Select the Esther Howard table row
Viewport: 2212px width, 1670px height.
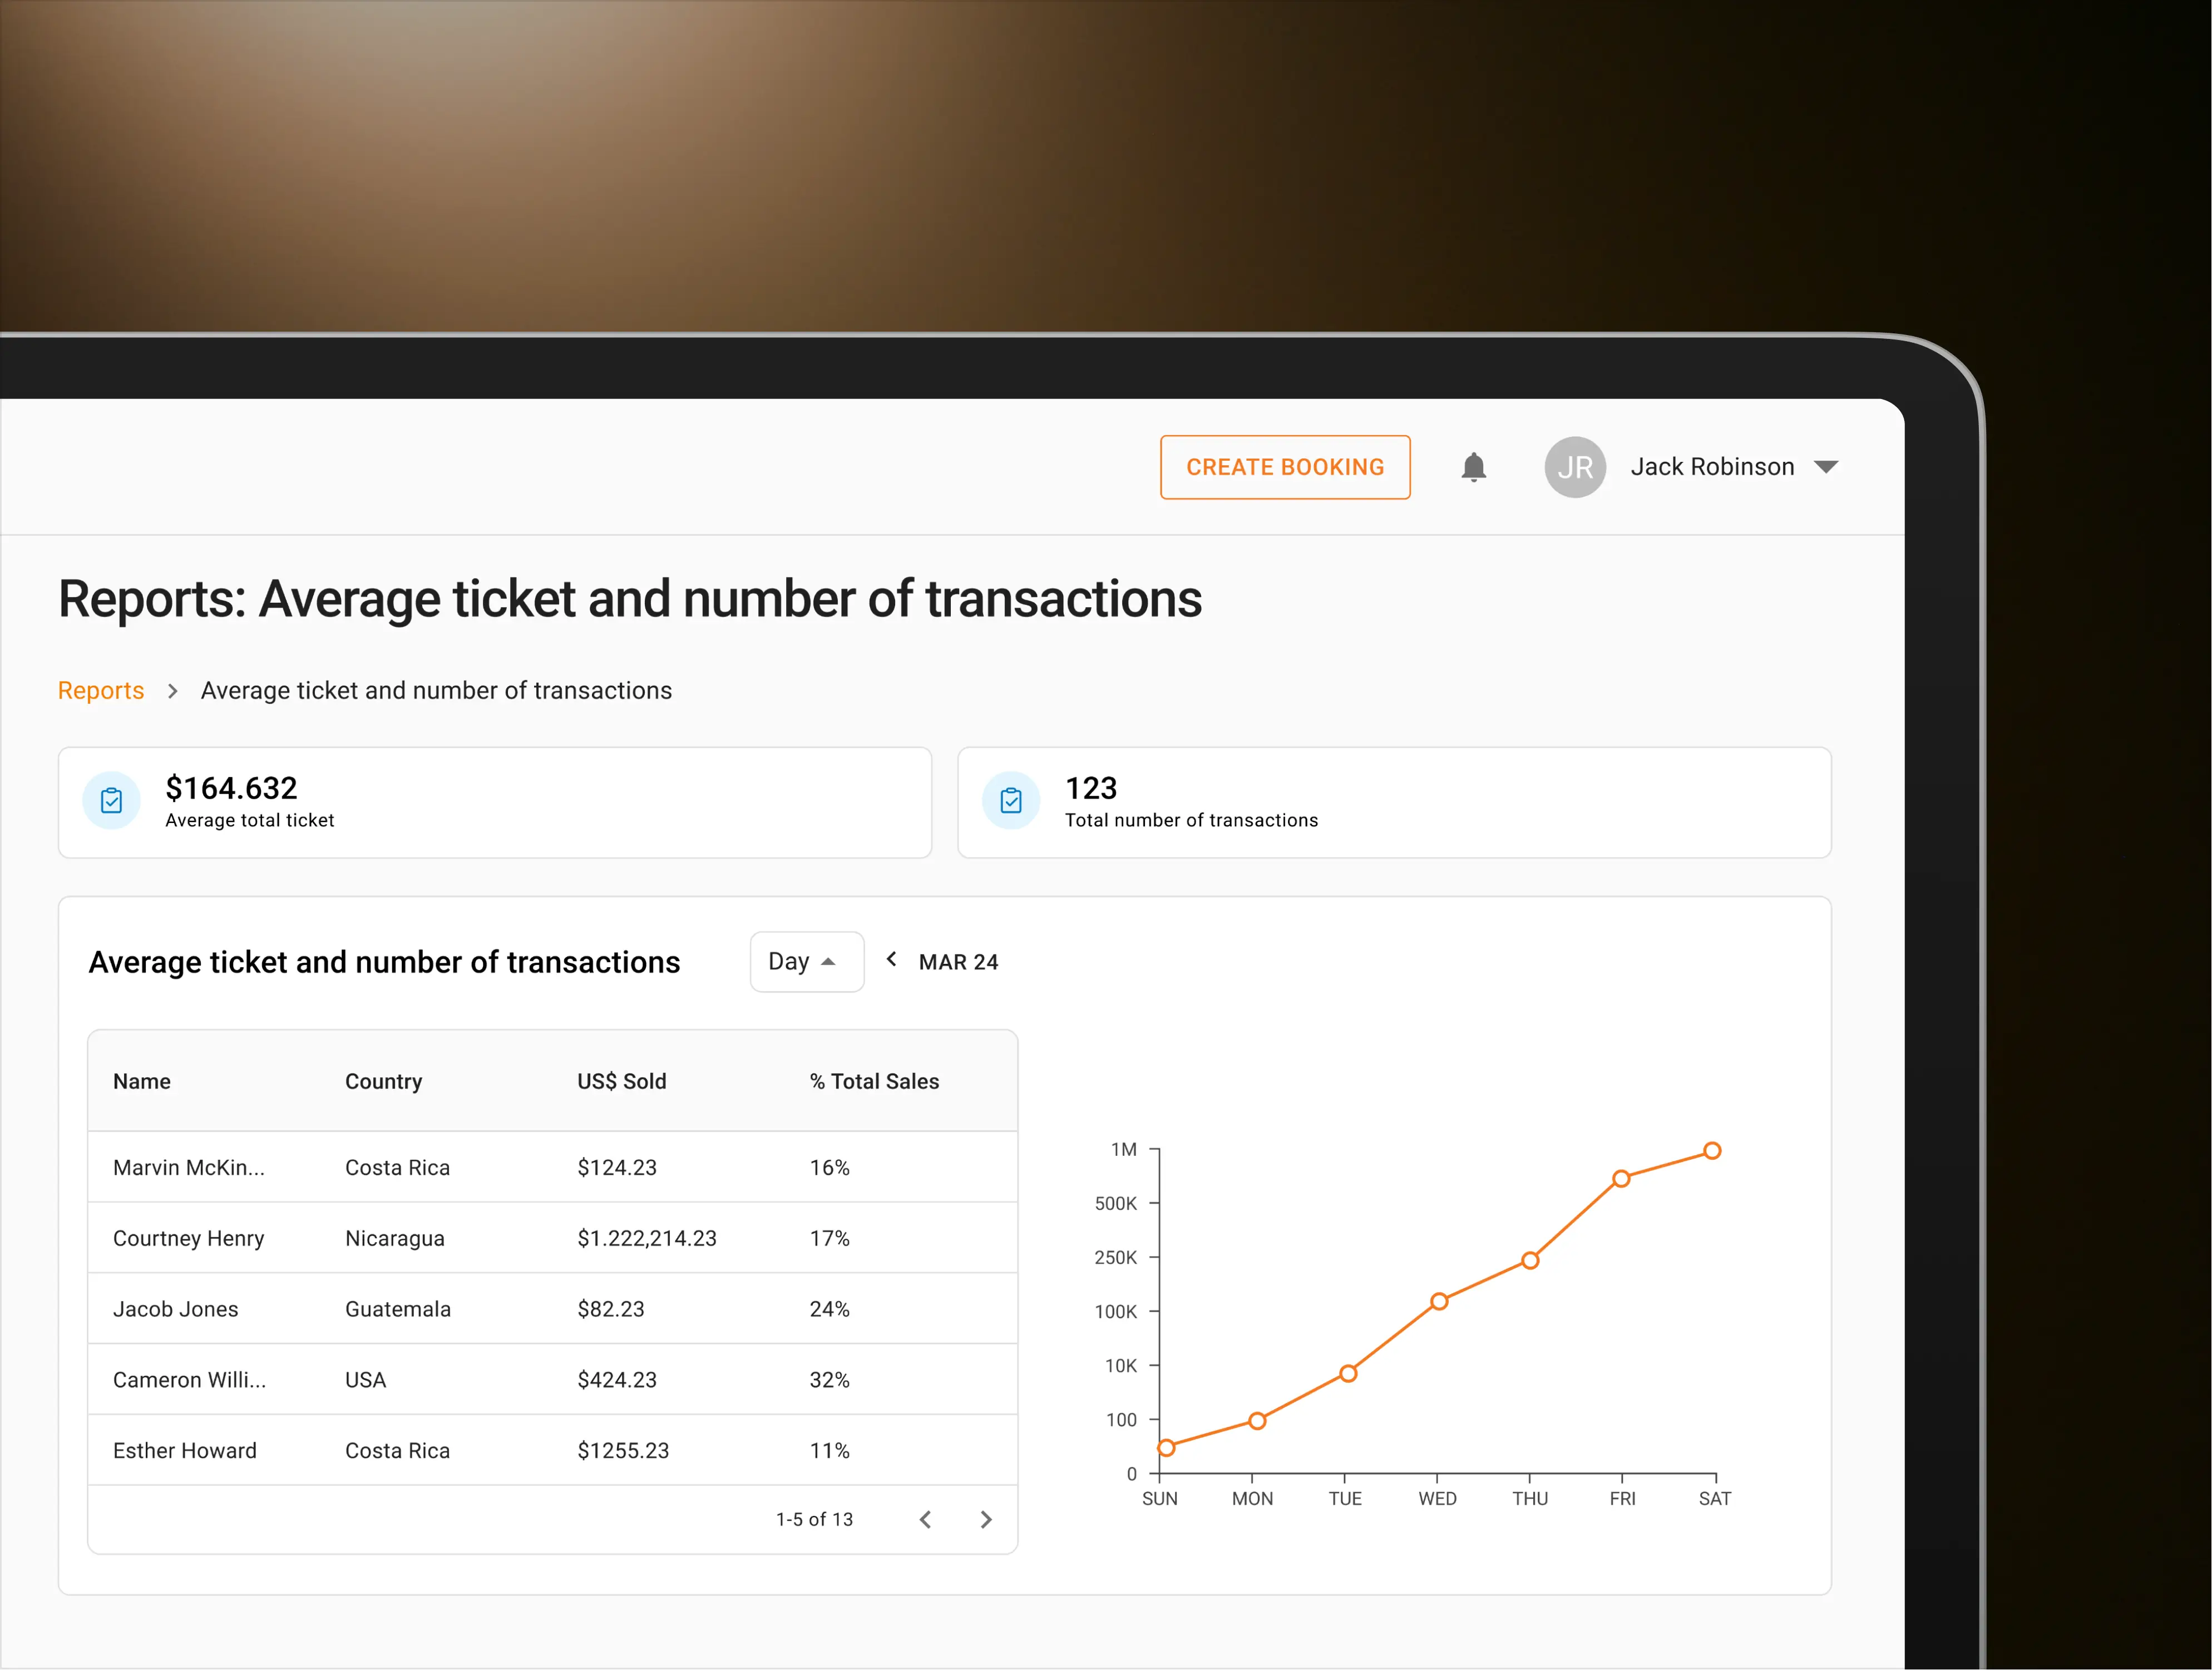(552, 1450)
